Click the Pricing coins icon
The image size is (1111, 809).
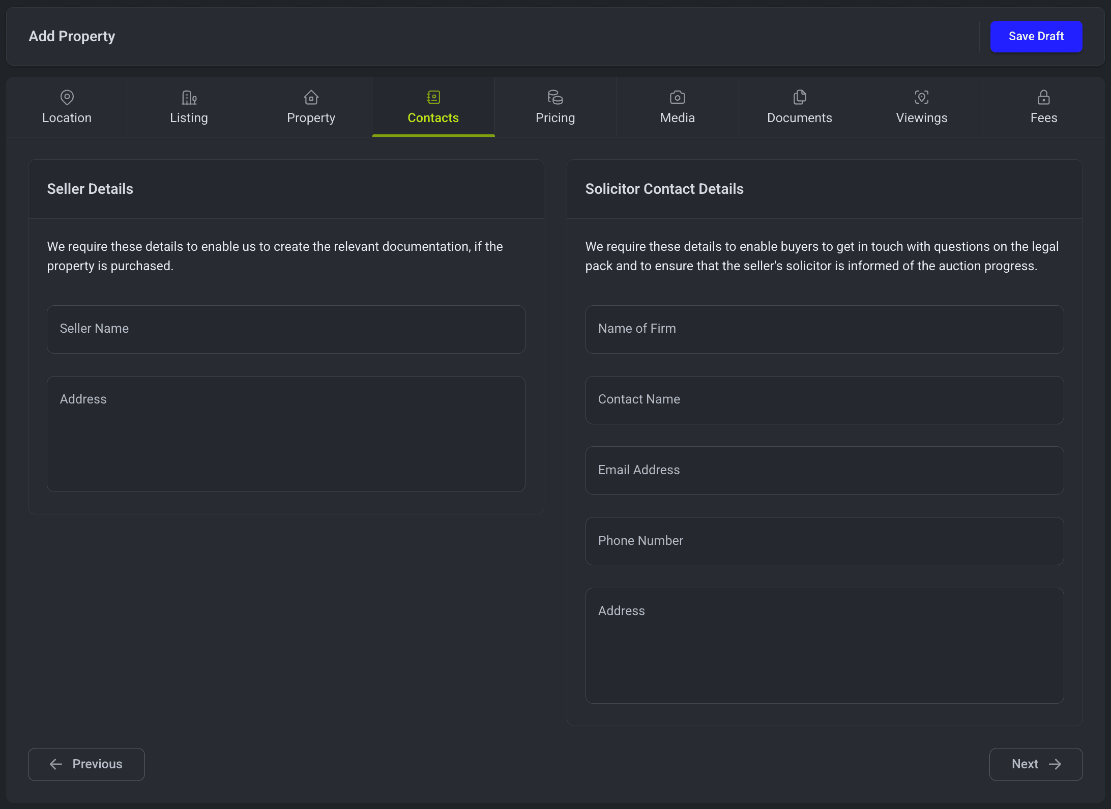(x=555, y=97)
